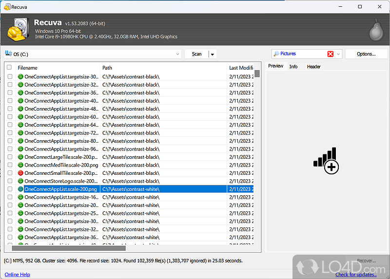The image size is (390, 279).
Task: Switch to the Info tab
Action: point(293,66)
